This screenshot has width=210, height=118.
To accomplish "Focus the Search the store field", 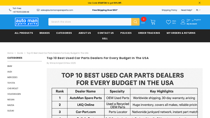I will coord(90,22).
